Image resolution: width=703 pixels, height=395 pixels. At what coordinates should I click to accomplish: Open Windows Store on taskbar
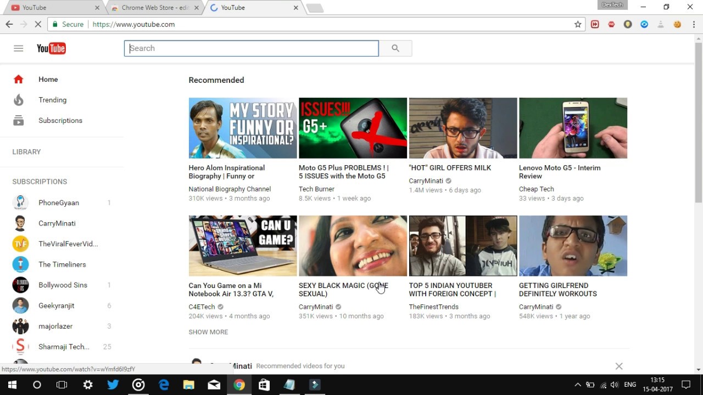click(264, 385)
